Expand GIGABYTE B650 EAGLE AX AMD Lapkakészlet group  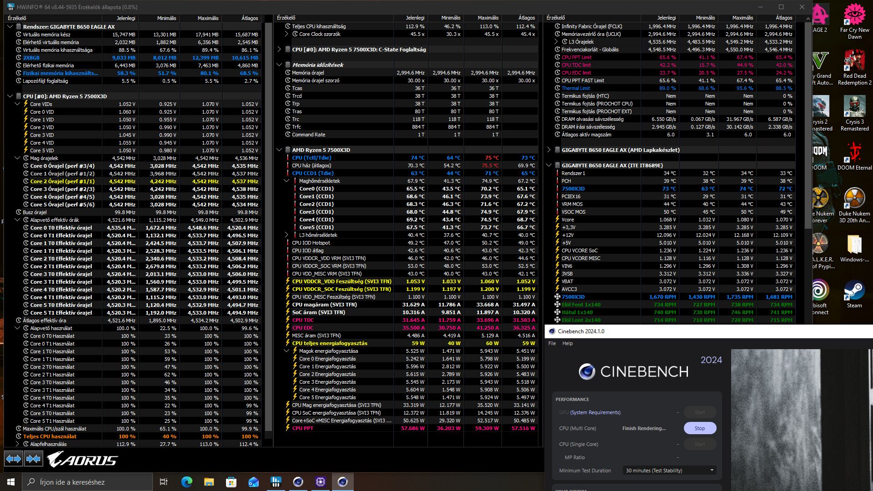click(x=549, y=150)
